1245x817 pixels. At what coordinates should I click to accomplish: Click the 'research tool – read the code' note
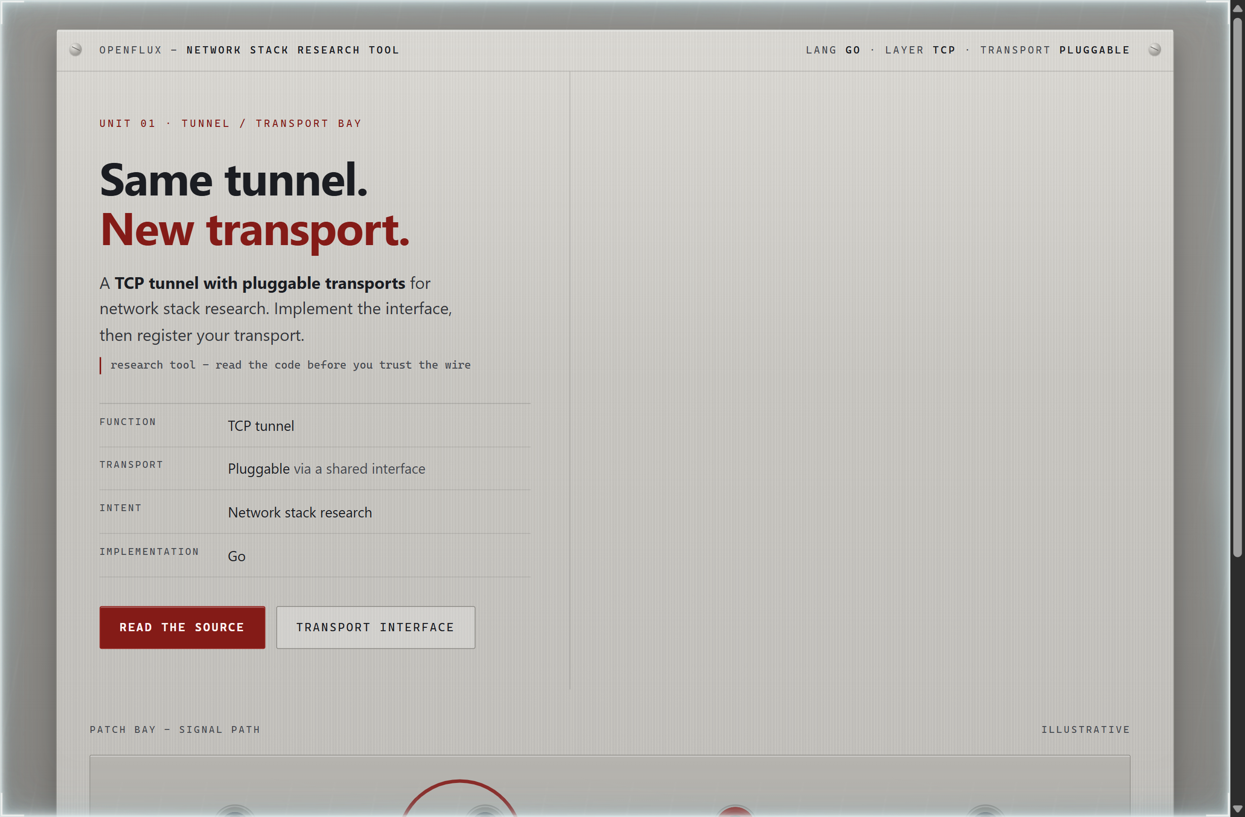pos(290,365)
